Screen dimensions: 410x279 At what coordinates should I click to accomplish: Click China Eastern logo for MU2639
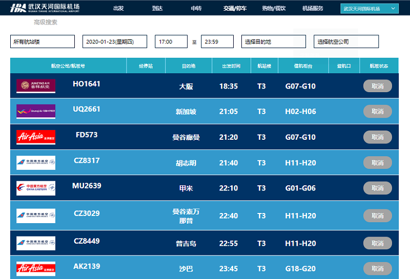pyautogui.click(x=36, y=188)
